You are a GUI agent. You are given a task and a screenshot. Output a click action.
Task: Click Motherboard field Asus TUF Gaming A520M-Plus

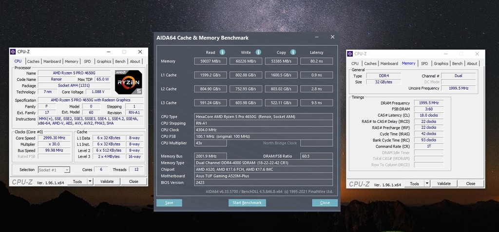pyautogui.click(x=264, y=176)
